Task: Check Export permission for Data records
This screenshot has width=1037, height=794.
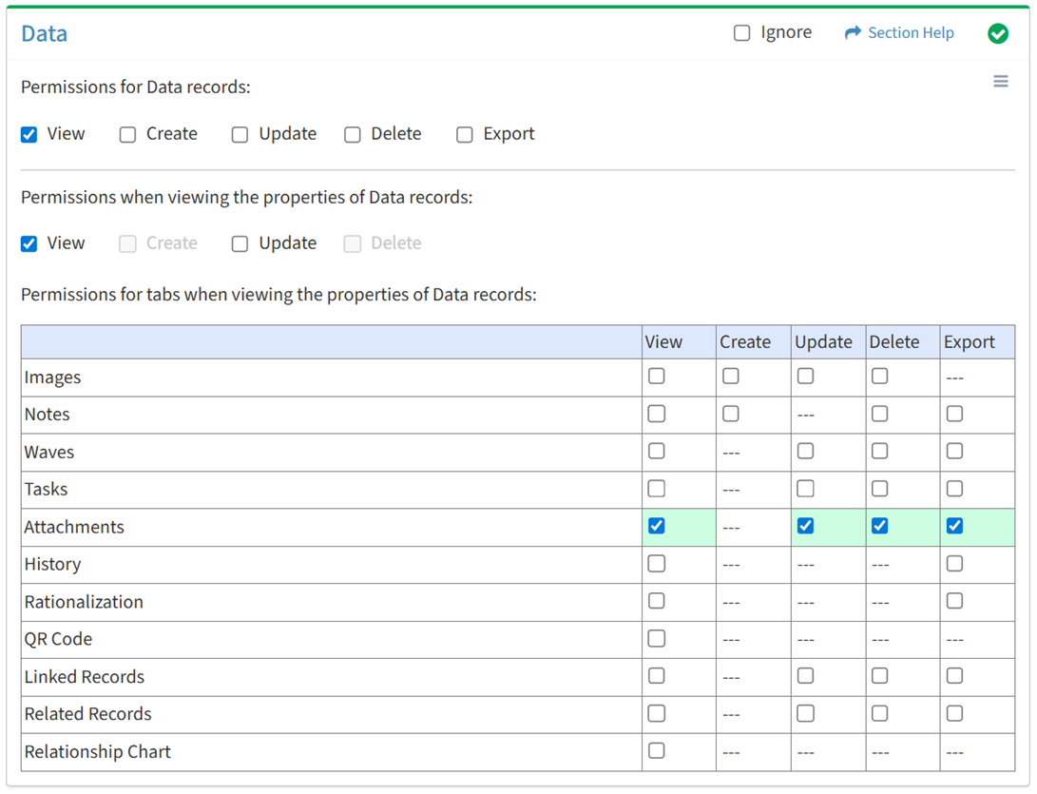Action: pos(465,135)
